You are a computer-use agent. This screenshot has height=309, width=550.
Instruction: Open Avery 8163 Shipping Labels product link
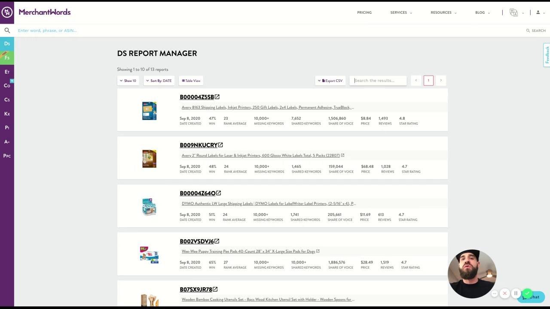click(x=268, y=107)
